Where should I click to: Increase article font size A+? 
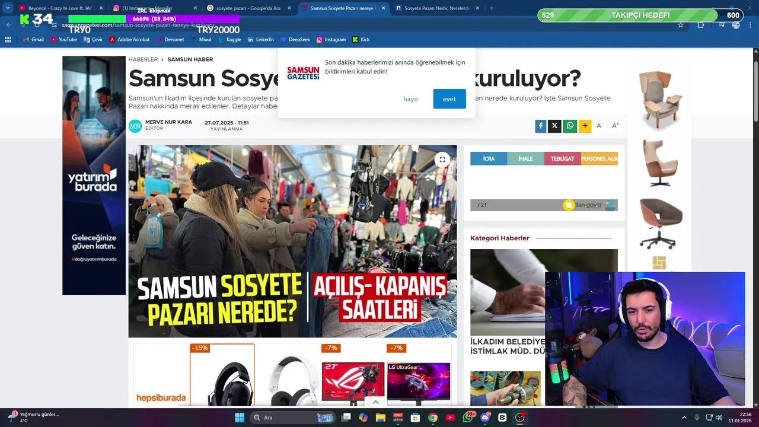(x=615, y=126)
